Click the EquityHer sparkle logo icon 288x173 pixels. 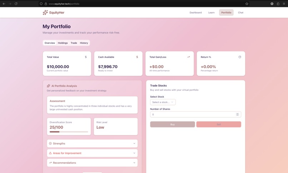point(45,12)
